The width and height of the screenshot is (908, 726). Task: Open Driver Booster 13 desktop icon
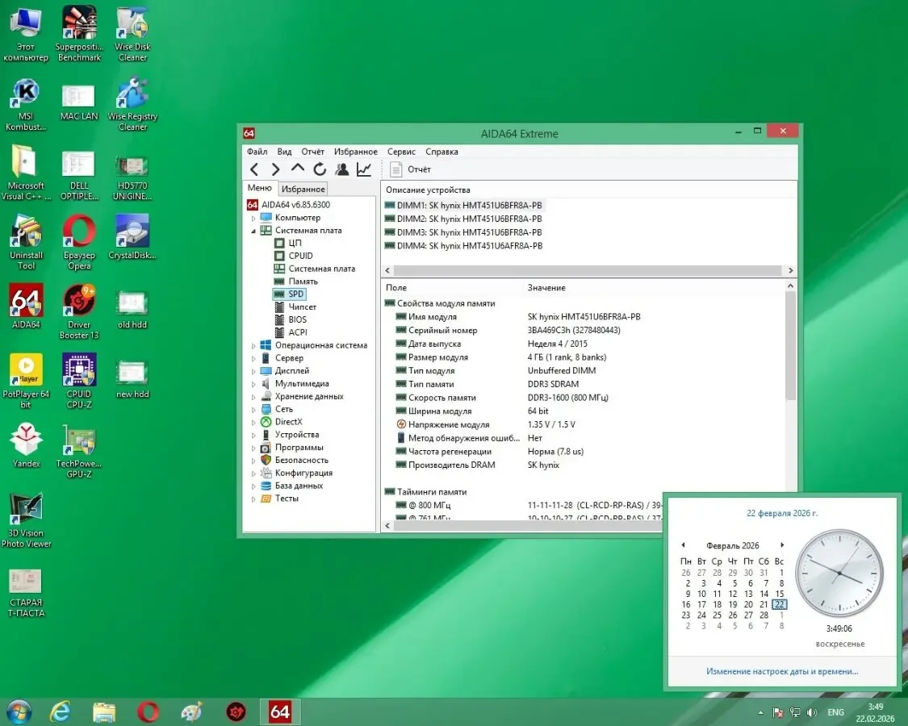79,312
